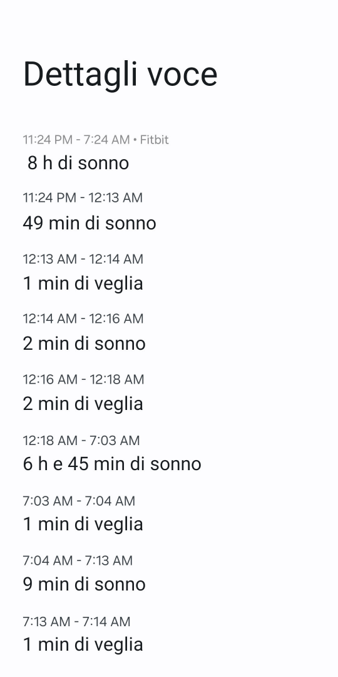Select the 12:13 AM 1 min di veglia entry

[83, 284]
